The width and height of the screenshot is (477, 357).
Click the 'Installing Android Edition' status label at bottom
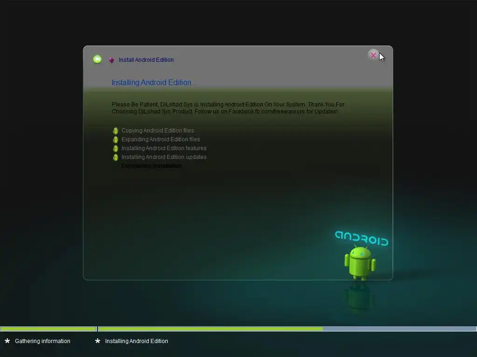(136, 341)
